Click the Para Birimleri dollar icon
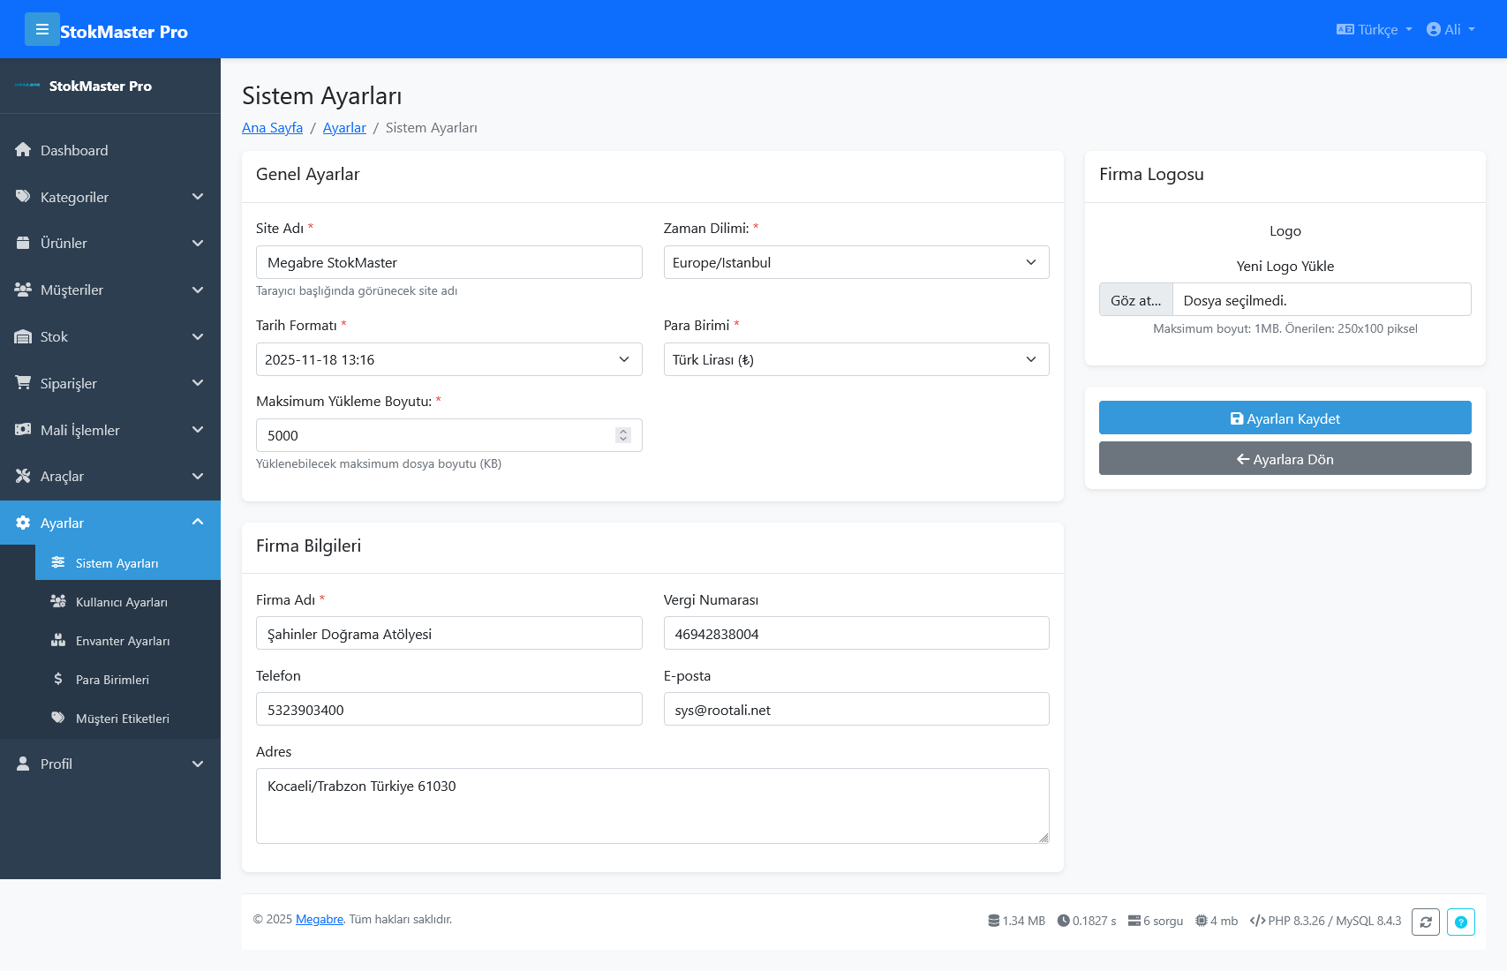 tap(58, 679)
